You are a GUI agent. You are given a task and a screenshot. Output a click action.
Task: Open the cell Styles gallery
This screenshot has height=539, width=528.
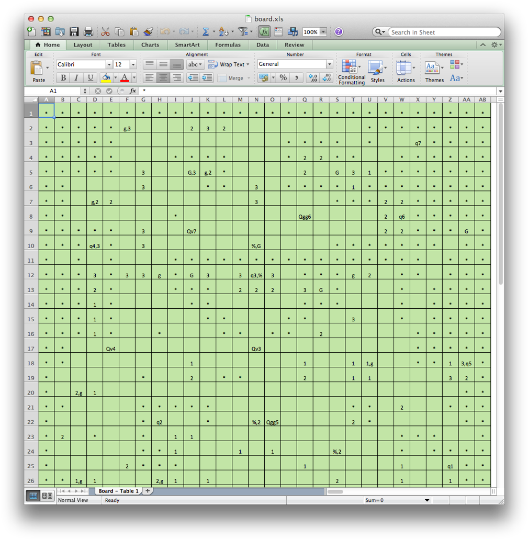click(x=377, y=72)
